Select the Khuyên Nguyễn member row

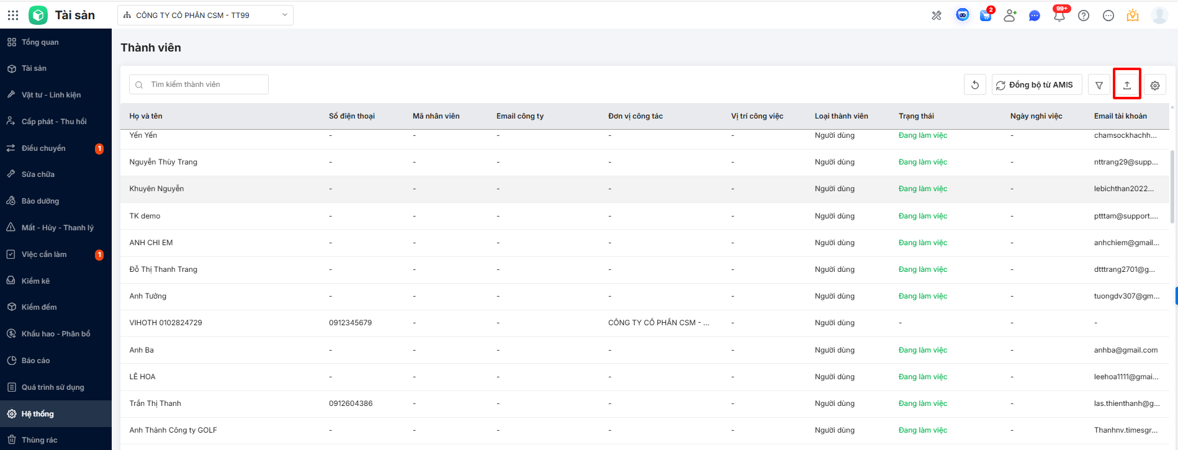[156, 189]
